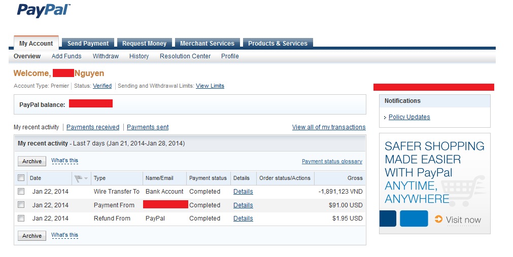Open the Resolution Center
Viewport: 513px width, 257px height.
click(185, 56)
